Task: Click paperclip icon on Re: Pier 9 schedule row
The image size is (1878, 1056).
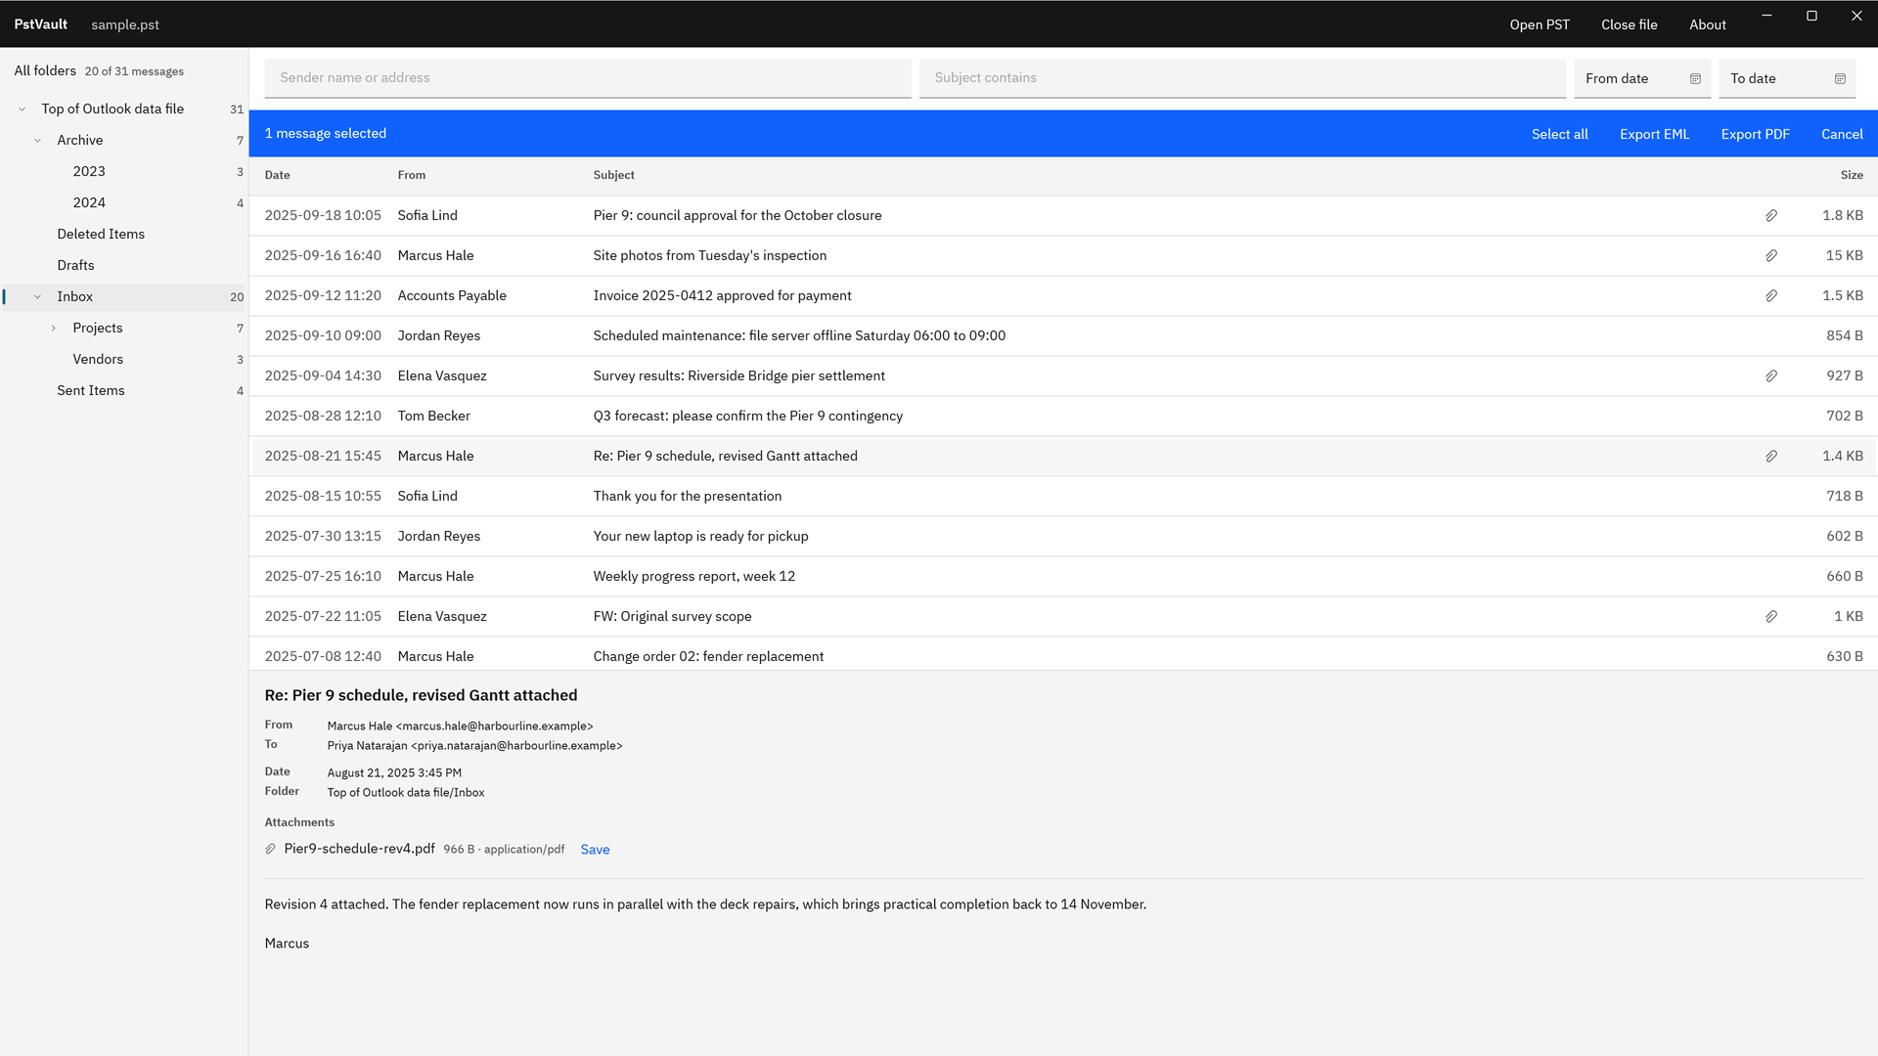Action: point(1771,456)
